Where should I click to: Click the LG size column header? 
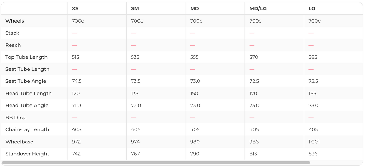pyautogui.click(x=312, y=8)
